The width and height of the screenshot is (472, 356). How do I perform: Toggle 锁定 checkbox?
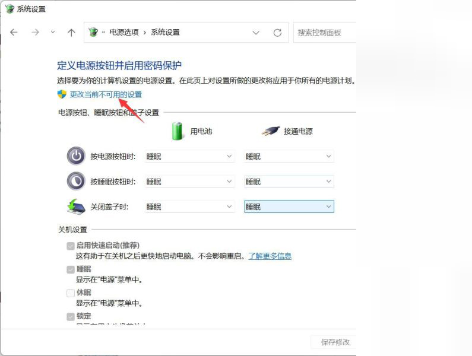point(71,317)
